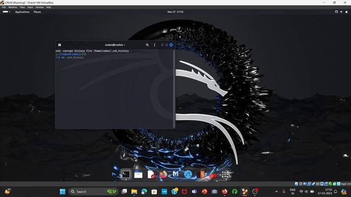Open the terminal three-dot menu
The height and width of the screenshot is (197, 351).
[155, 45]
